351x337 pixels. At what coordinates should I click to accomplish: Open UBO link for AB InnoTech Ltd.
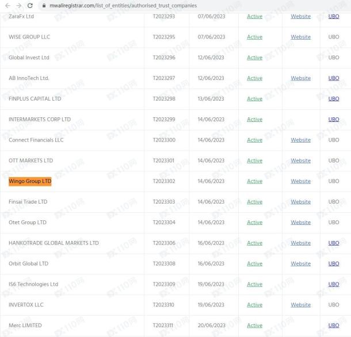(x=333, y=78)
